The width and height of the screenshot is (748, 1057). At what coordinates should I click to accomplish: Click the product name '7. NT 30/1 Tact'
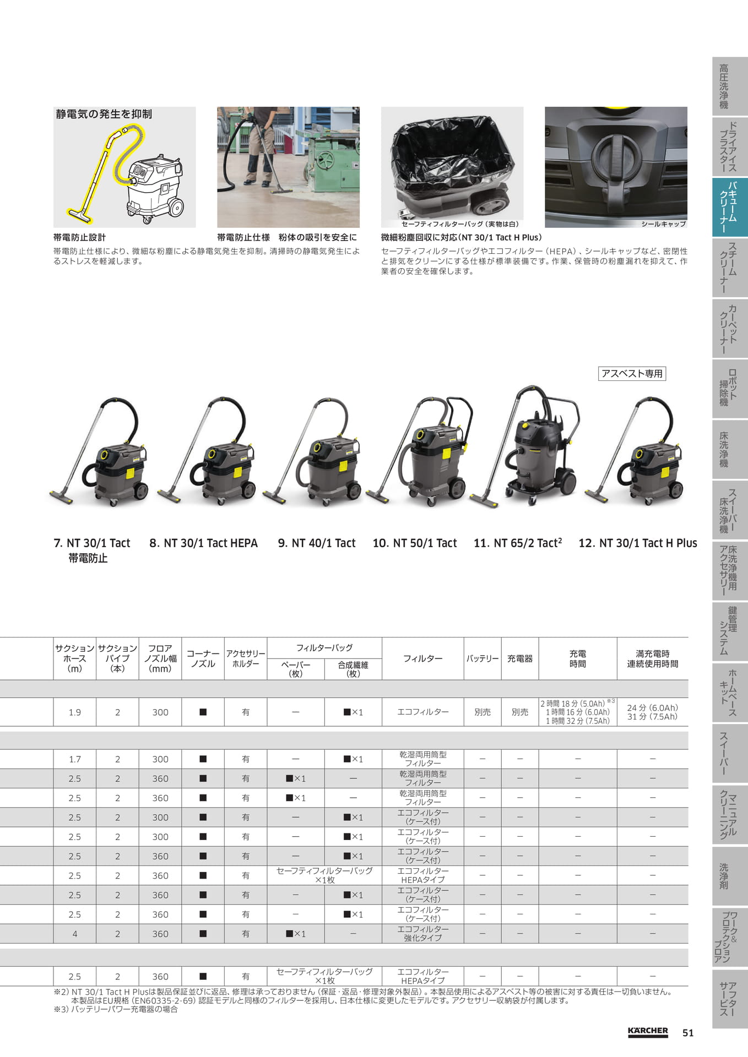pos(92,543)
